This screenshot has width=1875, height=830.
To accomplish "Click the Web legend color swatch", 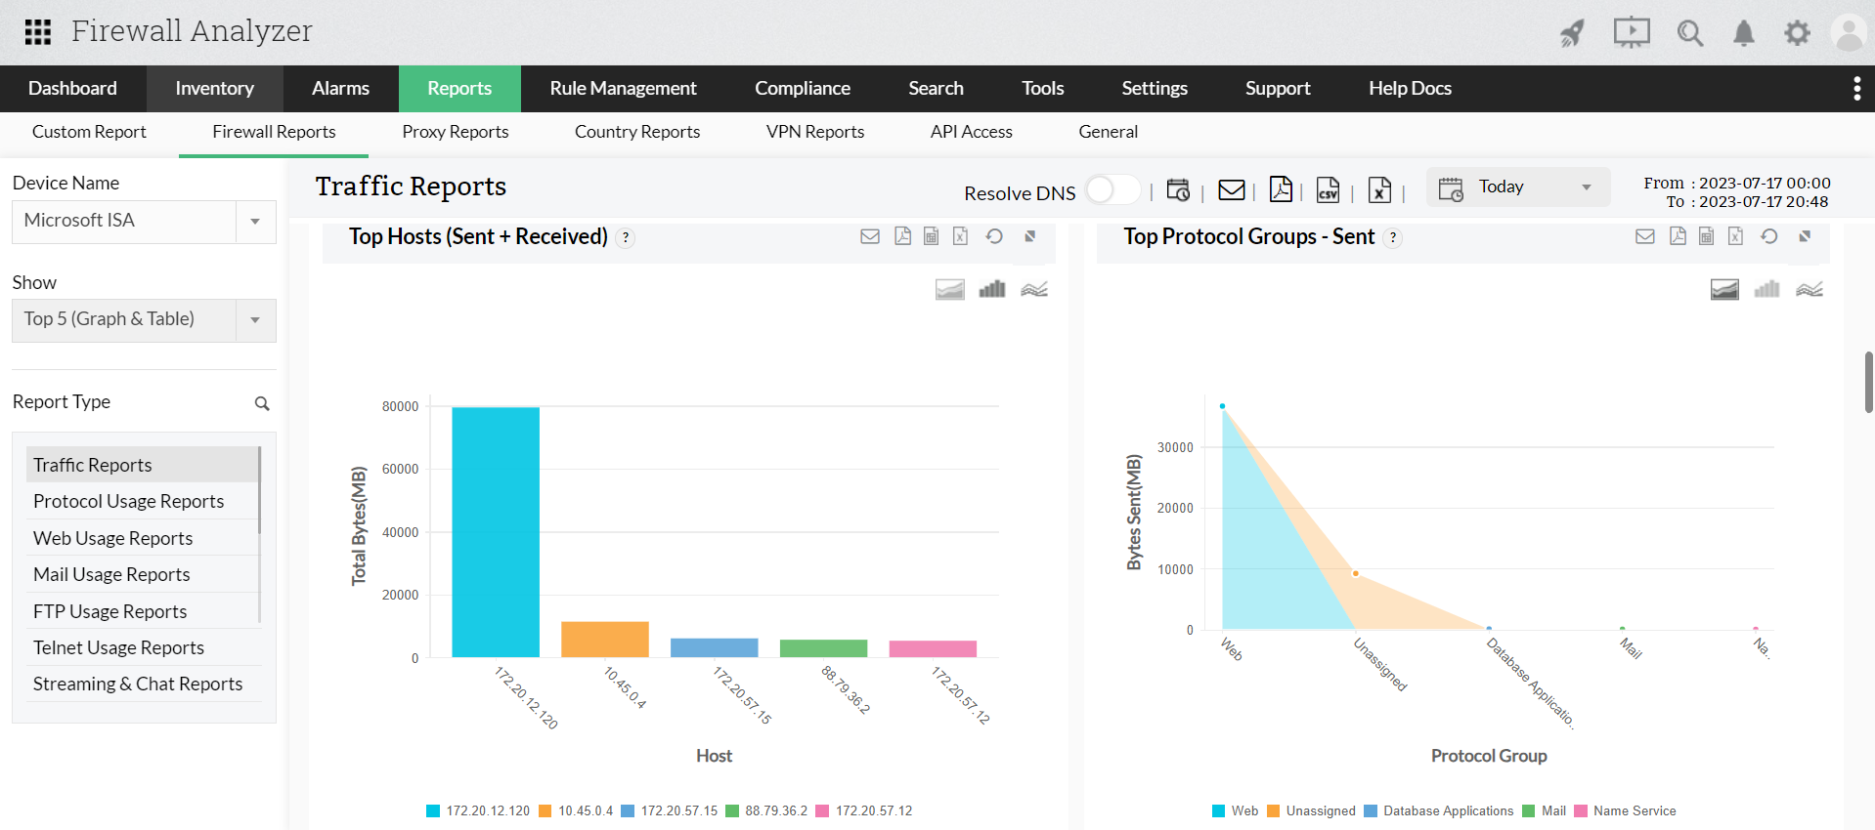I will click(x=1218, y=810).
